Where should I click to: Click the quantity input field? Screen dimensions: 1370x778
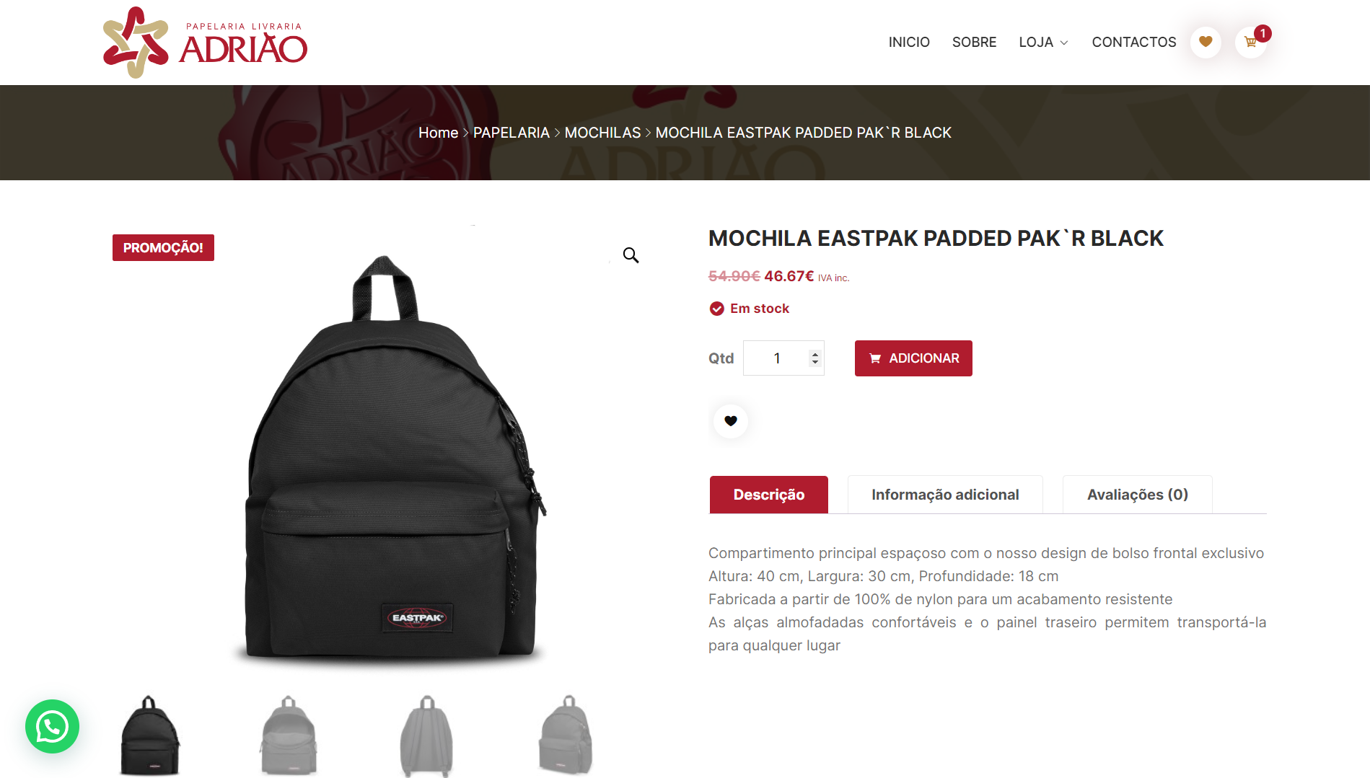(783, 358)
